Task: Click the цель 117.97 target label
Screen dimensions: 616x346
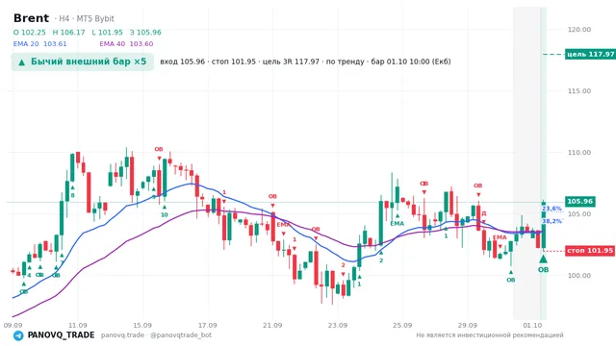Action: click(x=590, y=54)
